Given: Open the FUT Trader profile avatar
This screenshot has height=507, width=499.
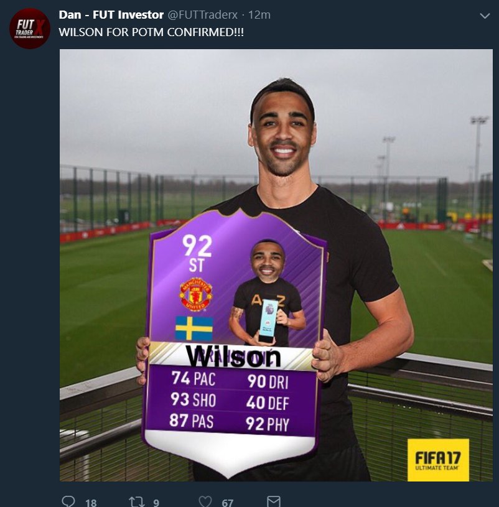Looking at the screenshot, I should coord(30,29).
